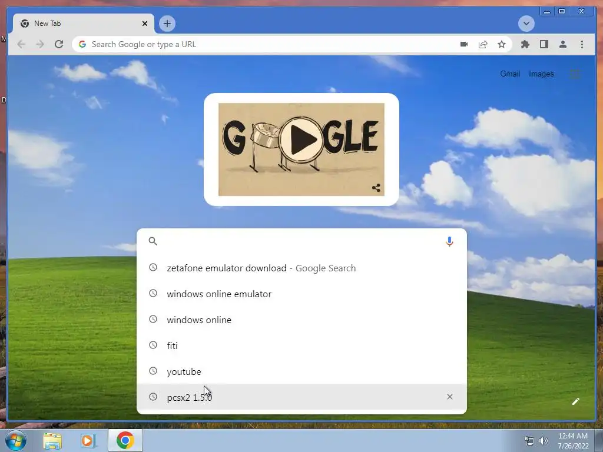Close the New Tab tab
Image resolution: width=603 pixels, height=452 pixels.
point(145,24)
